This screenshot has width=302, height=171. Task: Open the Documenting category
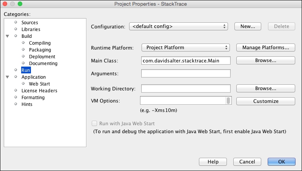pos(43,64)
